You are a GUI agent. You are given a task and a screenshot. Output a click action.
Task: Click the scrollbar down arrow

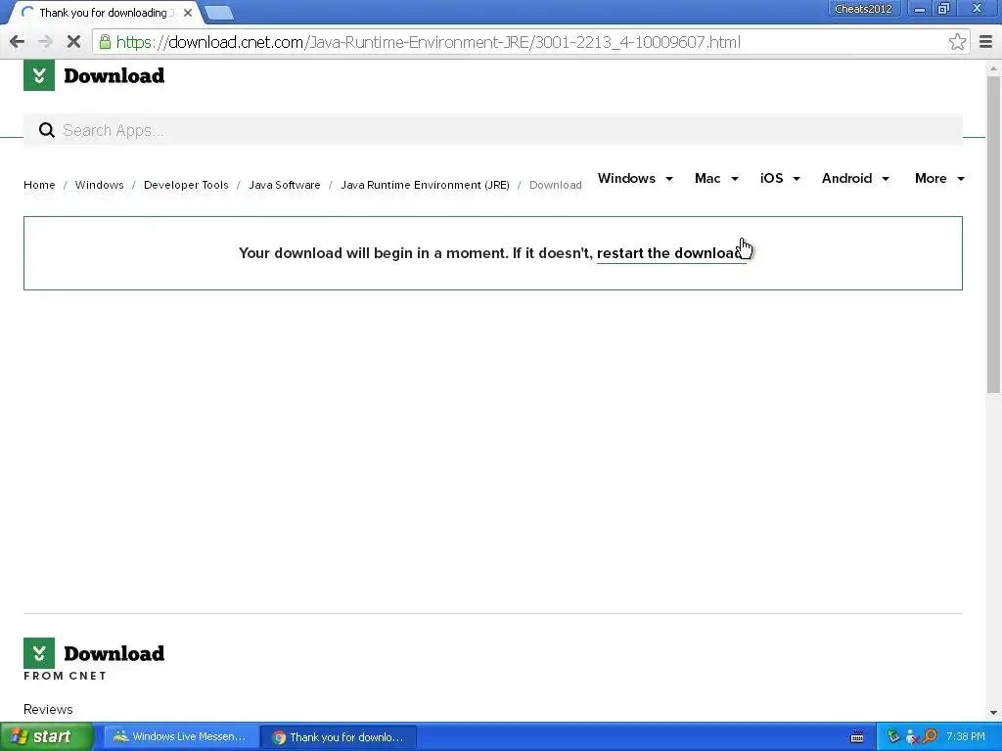click(993, 712)
